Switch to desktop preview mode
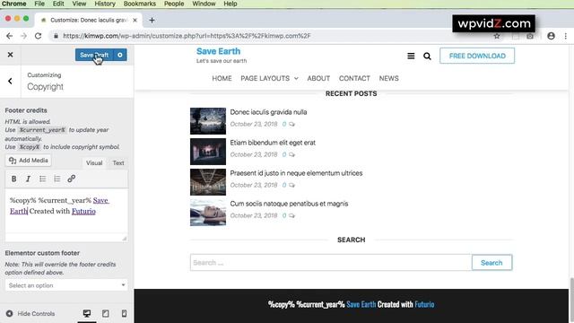The width and height of the screenshot is (574, 323). click(87, 313)
